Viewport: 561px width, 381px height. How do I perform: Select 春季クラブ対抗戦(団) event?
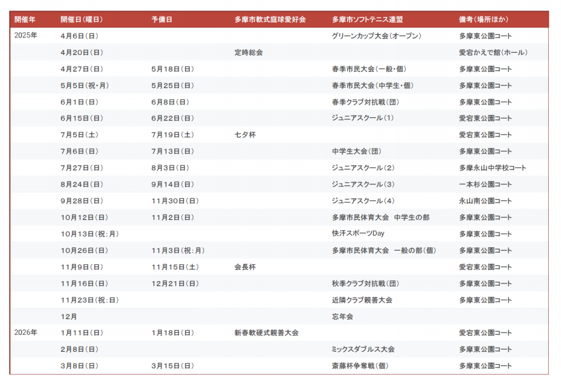[x=366, y=102]
